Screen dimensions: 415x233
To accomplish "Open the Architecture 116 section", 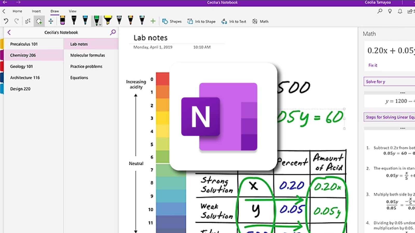I will pos(34,77).
